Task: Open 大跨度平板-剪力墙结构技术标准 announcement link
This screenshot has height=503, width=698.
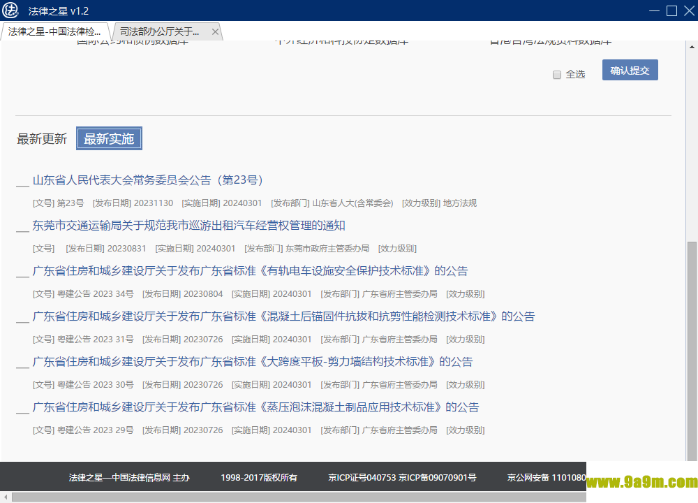Action: pos(253,362)
